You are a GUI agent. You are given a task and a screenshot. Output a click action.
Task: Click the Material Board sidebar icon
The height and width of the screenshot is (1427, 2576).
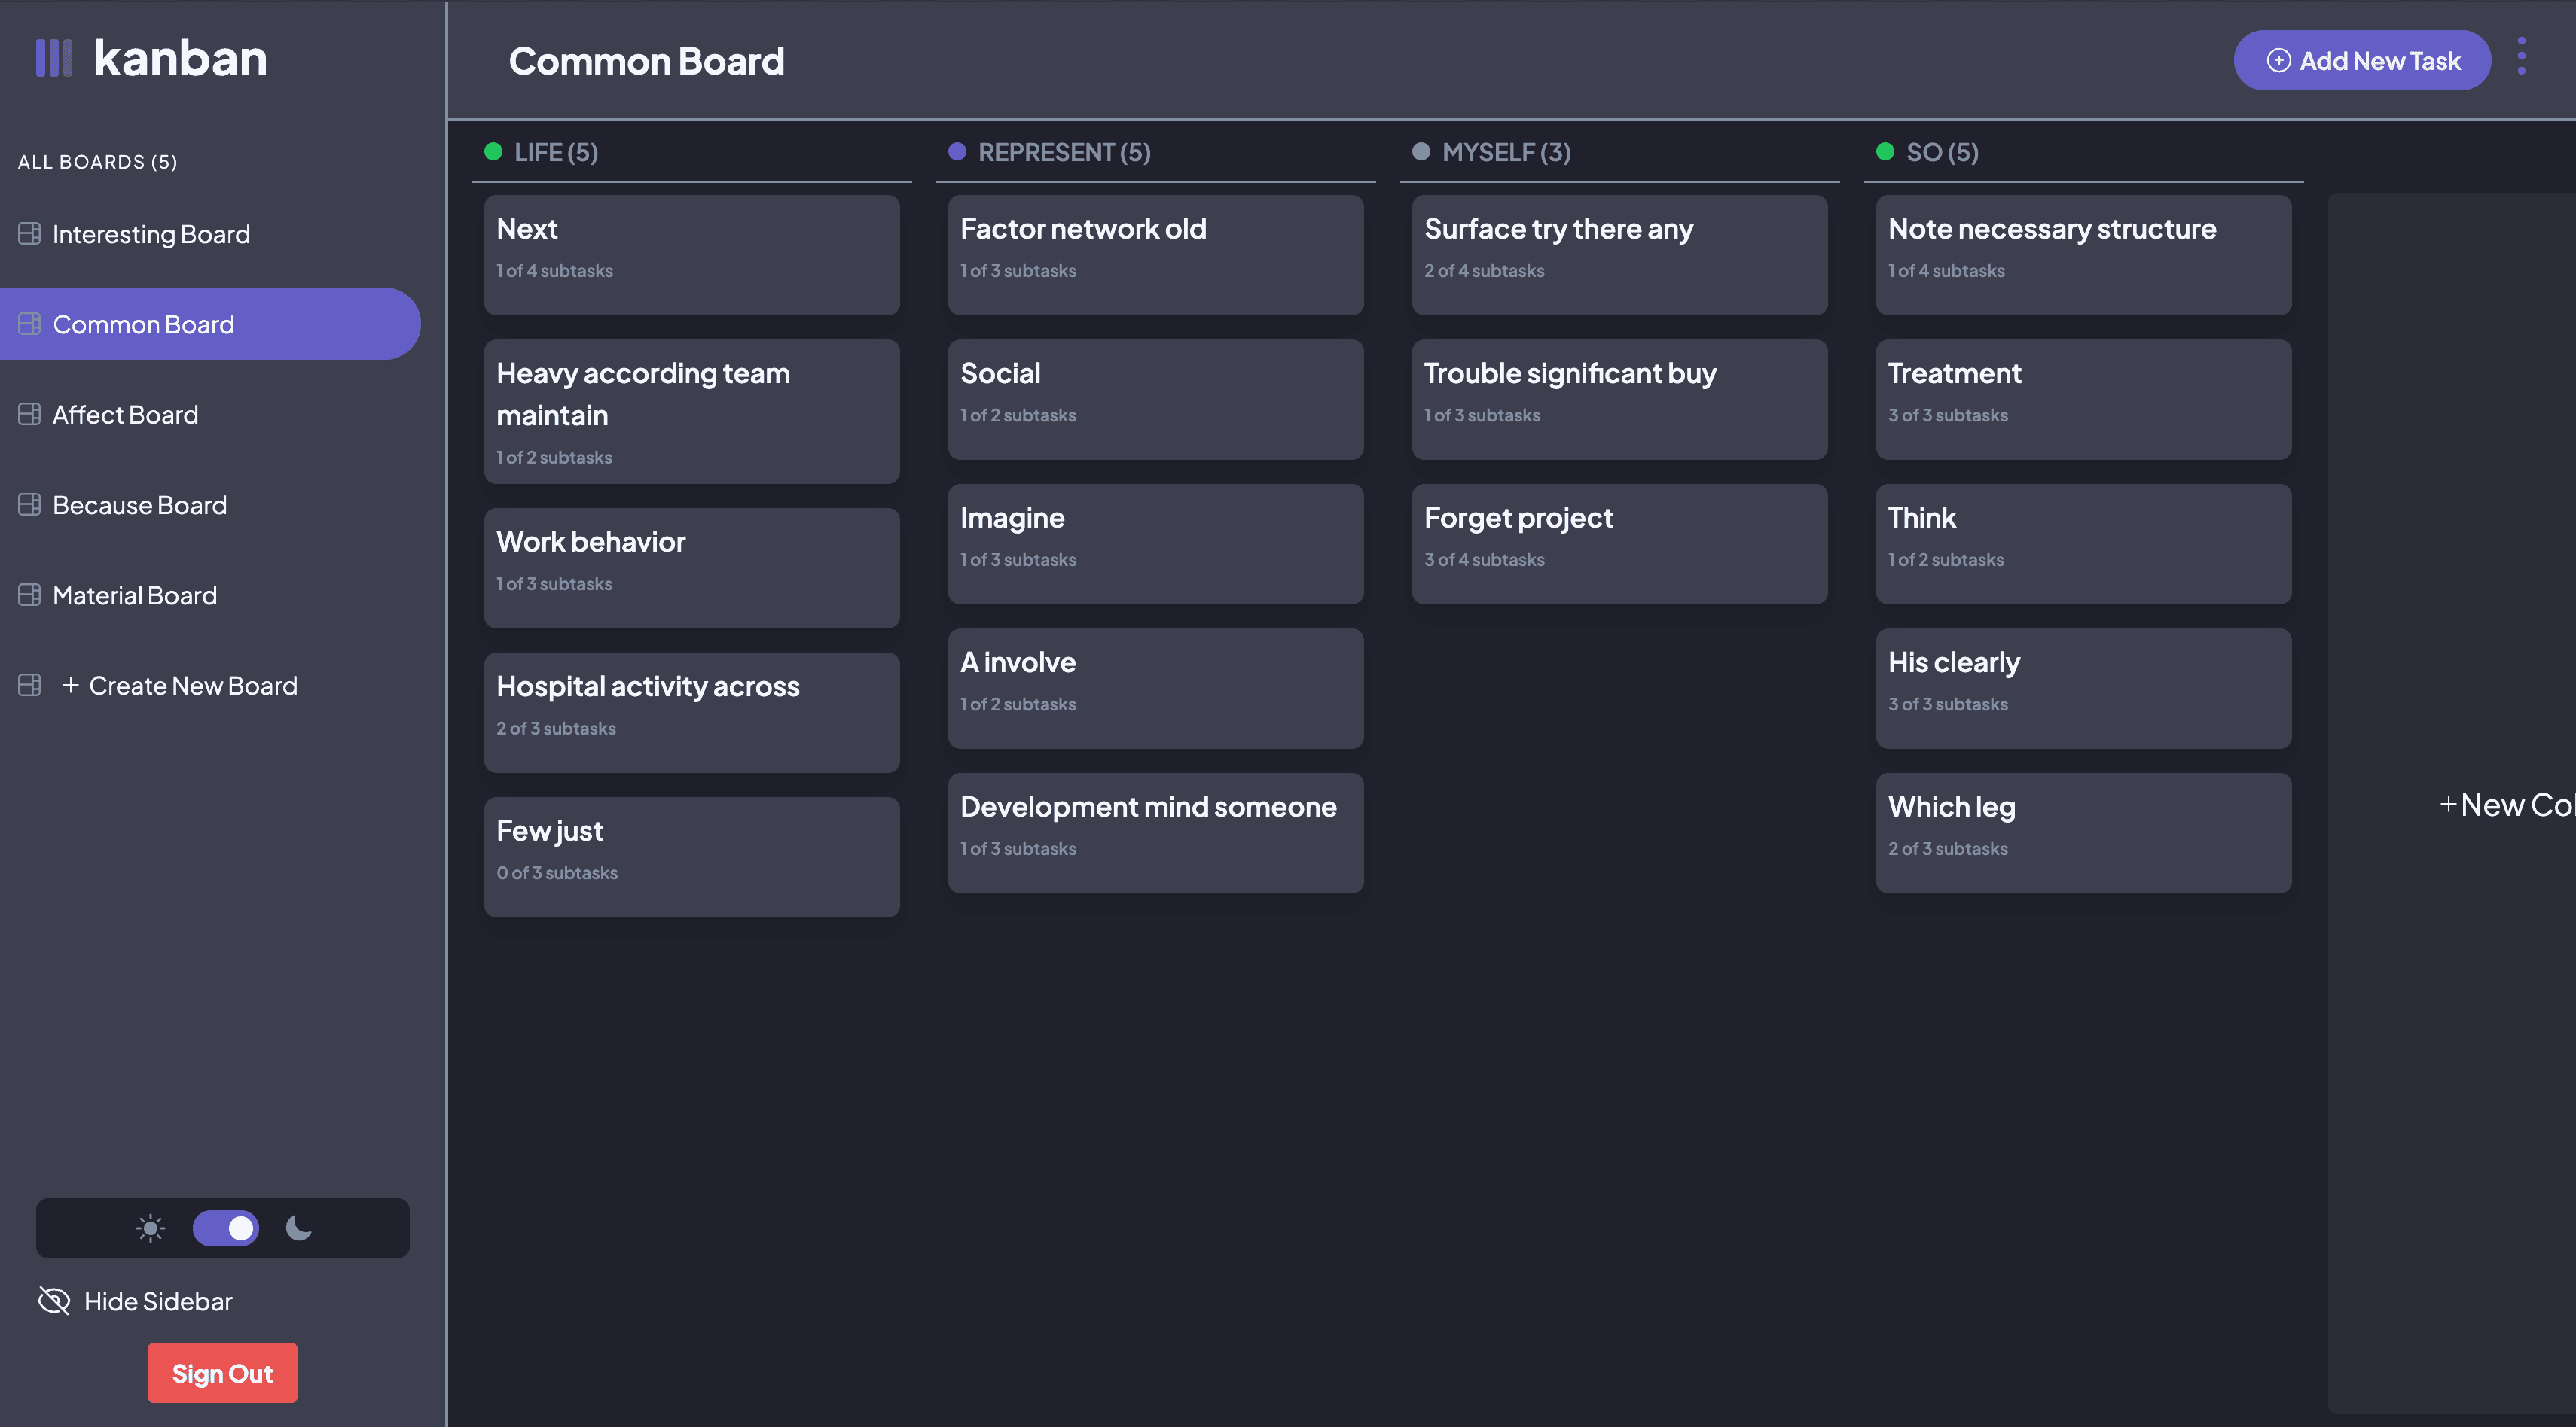tap(29, 595)
